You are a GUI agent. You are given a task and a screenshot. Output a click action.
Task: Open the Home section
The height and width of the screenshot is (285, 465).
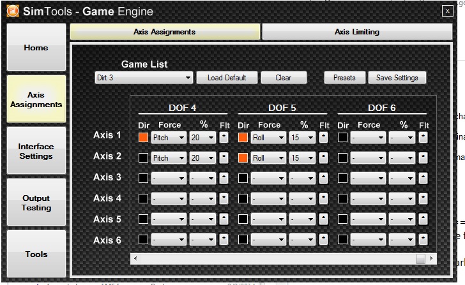coord(36,47)
